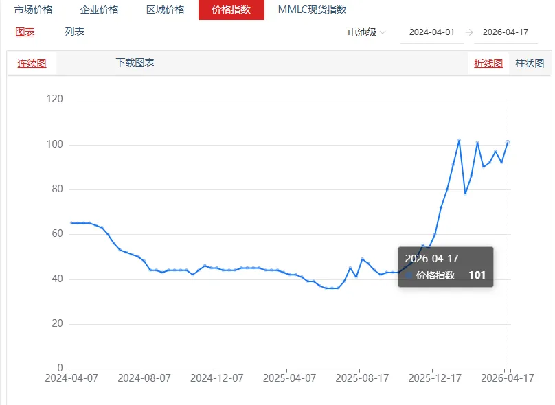Open the 2024-04-01 start date picker
The height and width of the screenshot is (405, 555).
pyautogui.click(x=431, y=31)
